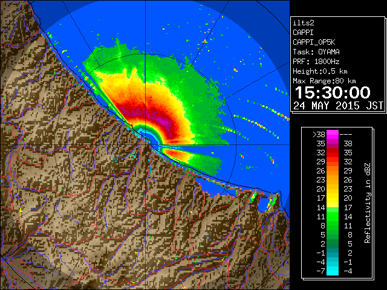Image resolution: width=387 pixels, height=290 pixels.
Task: Pick the dark green 2-5 legend swatch
Action: tap(333, 243)
